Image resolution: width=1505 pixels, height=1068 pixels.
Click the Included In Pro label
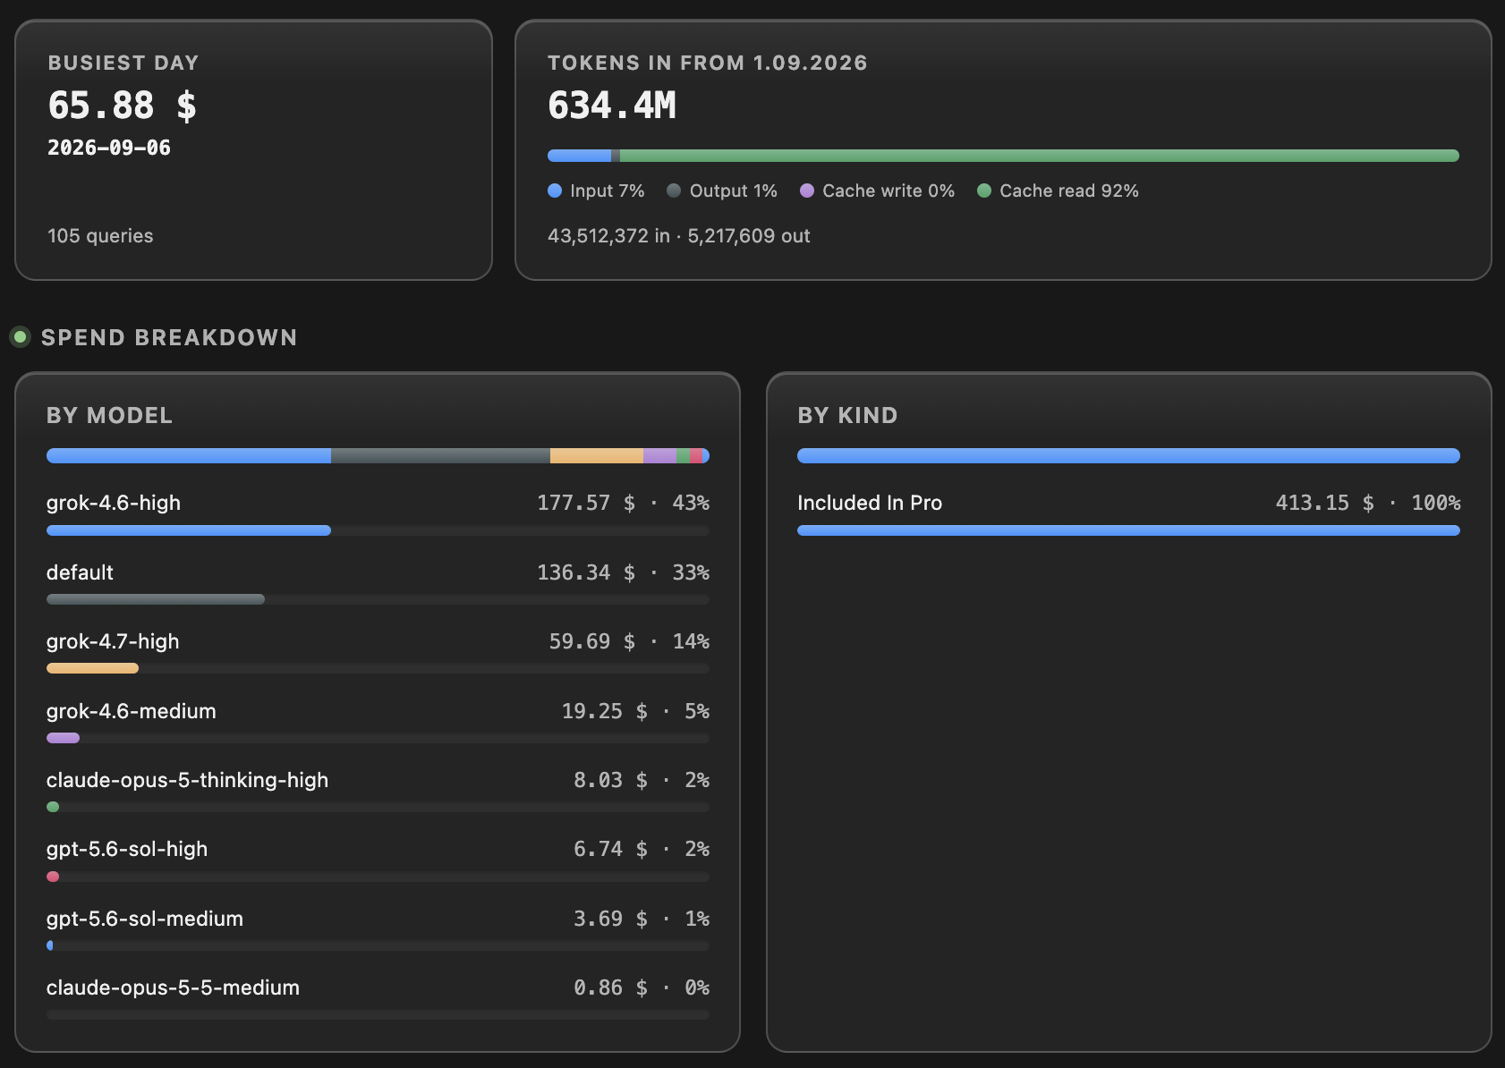click(870, 503)
